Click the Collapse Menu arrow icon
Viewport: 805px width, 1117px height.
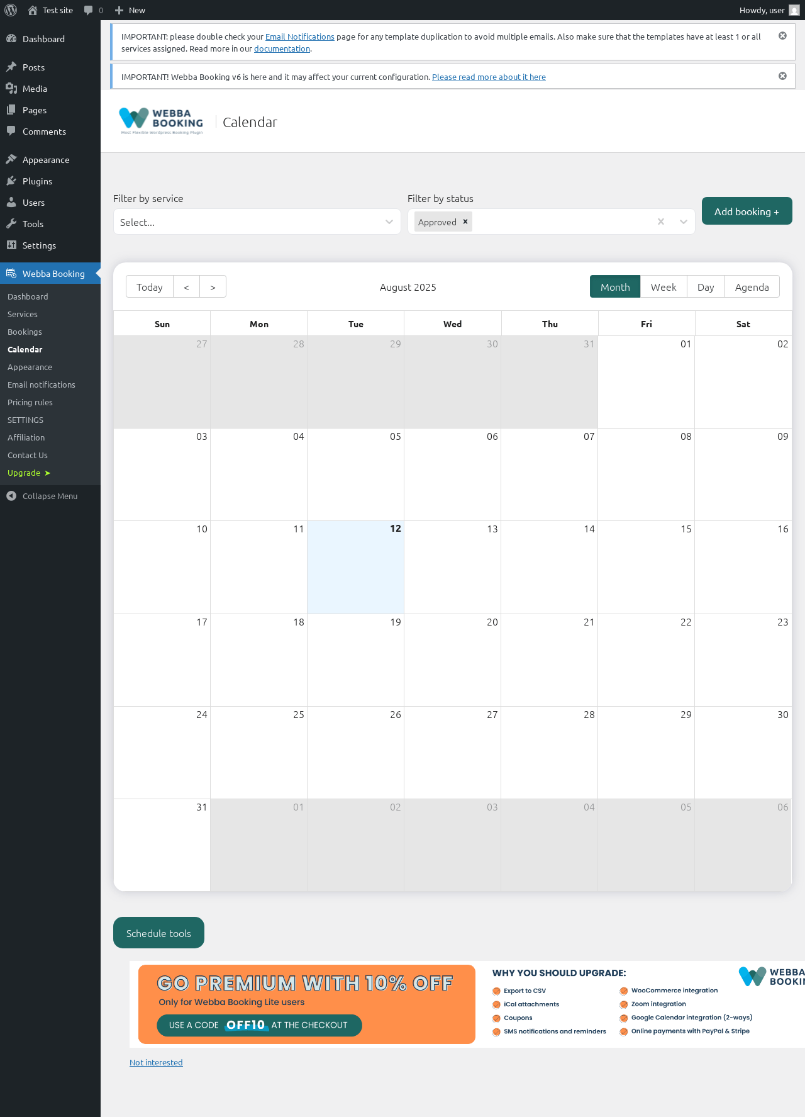(x=11, y=496)
